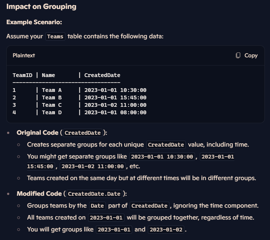This screenshot has width=270, height=240.
Task: Click the 2023-01-02 11:00:00 inline code chip
Action: tap(92, 166)
